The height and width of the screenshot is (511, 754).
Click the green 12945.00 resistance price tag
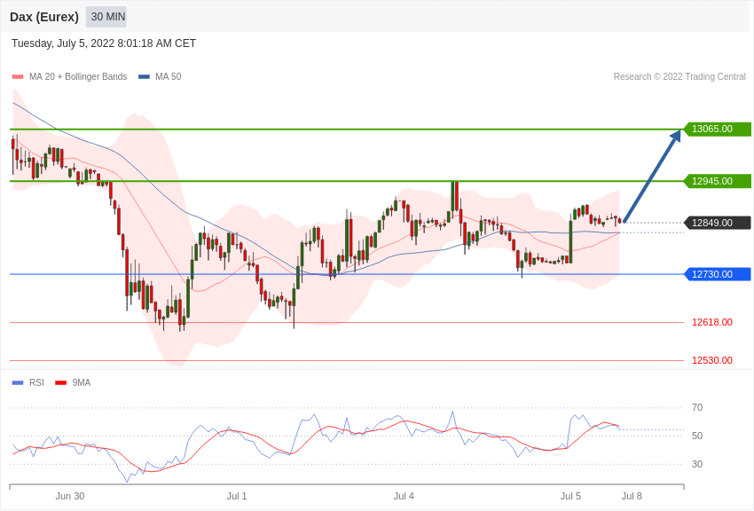(x=717, y=181)
